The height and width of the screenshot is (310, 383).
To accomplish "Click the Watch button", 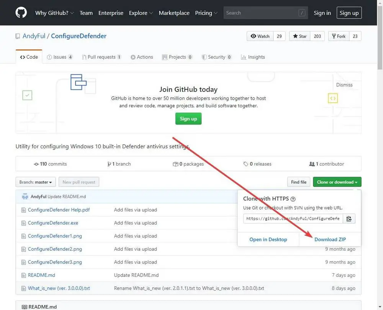I will (260, 36).
